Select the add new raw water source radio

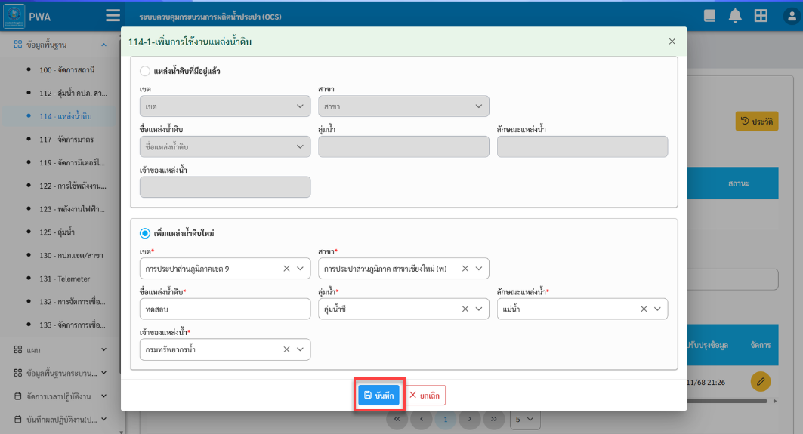(145, 233)
